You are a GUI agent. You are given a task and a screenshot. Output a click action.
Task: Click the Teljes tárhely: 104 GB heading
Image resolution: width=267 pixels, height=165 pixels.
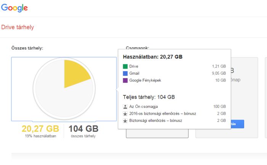click(149, 97)
